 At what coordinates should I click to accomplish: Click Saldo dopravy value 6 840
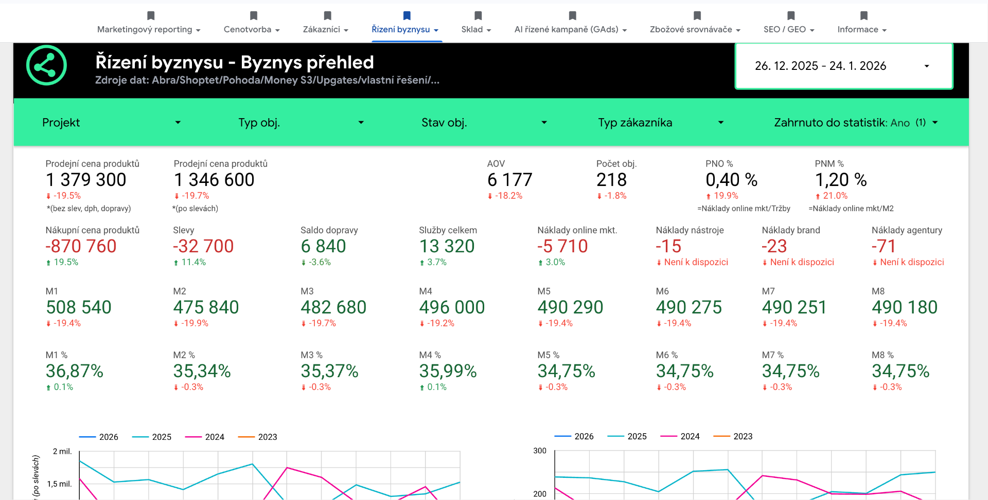coord(323,246)
